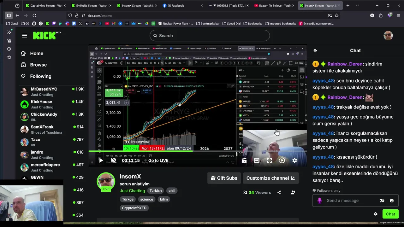Open the Speed Dial bookmarks folder
The image size is (404, 227).
coord(231,24)
